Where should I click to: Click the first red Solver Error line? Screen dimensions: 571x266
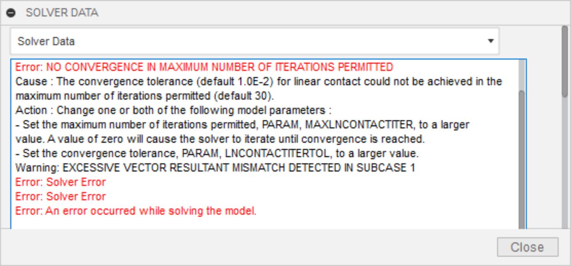click(x=60, y=182)
